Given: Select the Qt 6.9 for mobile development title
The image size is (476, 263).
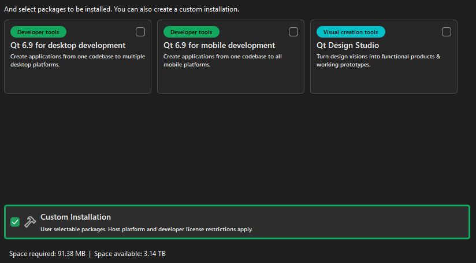Looking at the screenshot, I should (219, 45).
